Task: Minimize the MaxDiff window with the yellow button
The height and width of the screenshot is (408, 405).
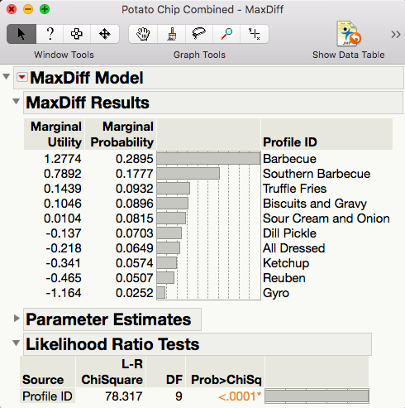Action: [x=28, y=9]
